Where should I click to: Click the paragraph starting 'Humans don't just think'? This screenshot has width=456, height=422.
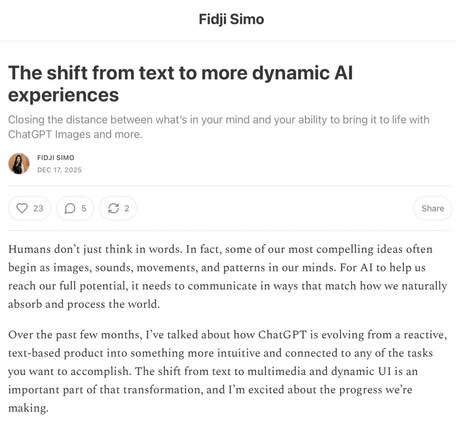(228, 277)
